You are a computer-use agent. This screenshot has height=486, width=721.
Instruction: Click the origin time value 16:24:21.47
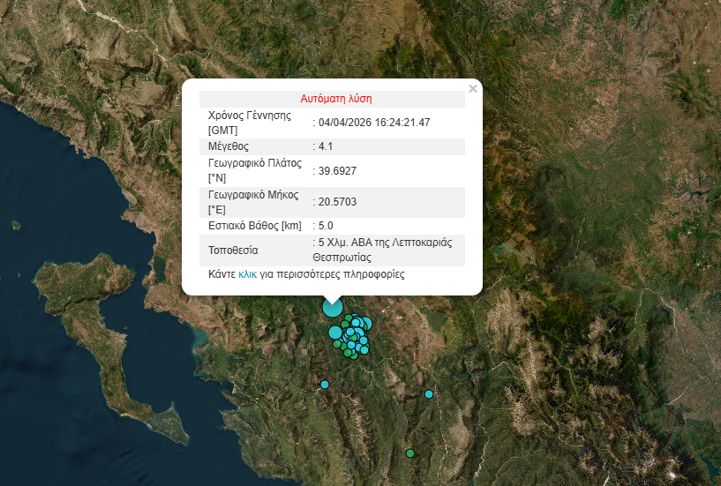(374, 123)
